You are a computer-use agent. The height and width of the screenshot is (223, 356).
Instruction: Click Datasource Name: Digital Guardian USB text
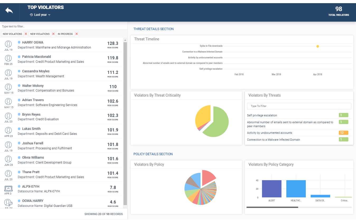click(x=45, y=206)
